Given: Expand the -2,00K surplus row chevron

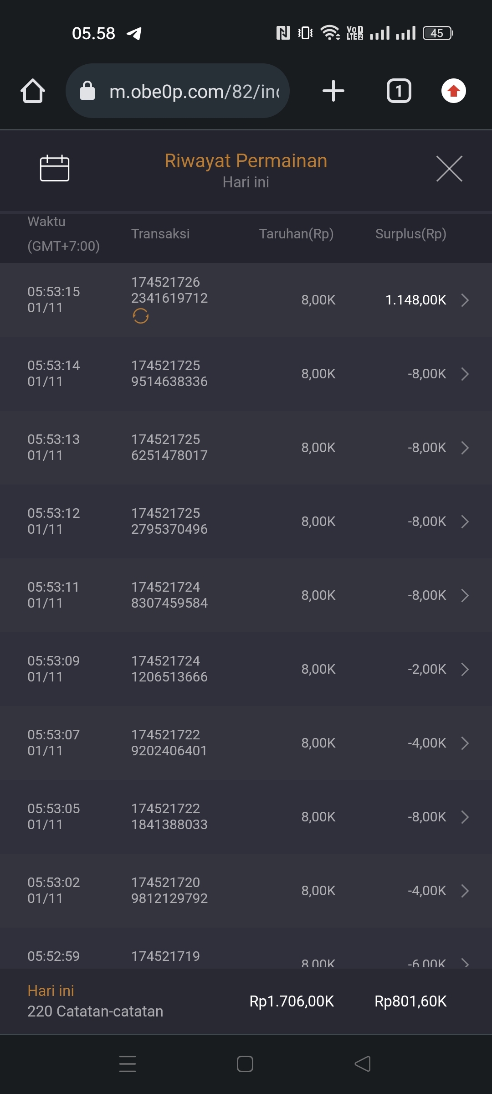Looking at the screenshot, I should tap(465, 669).
